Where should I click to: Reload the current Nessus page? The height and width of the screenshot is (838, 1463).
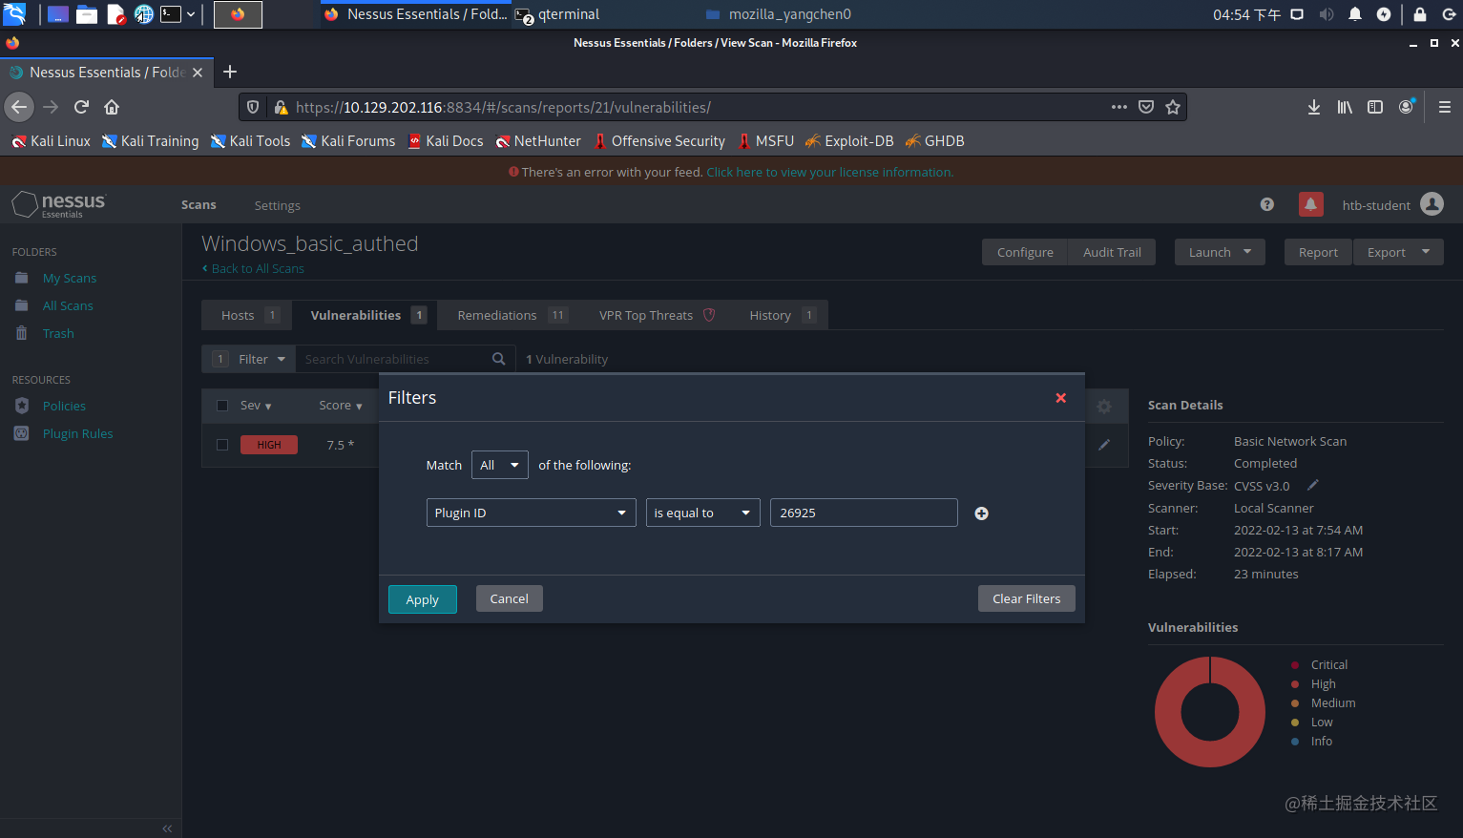pyautogui.click(x=82, y=107)
